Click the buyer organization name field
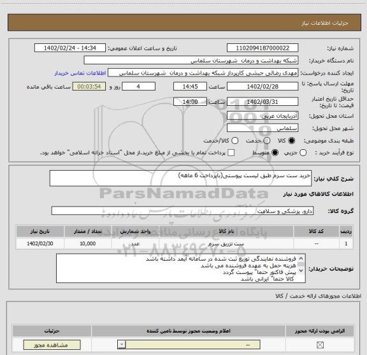 (191, 60)
